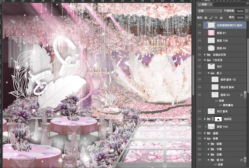Click the 填充 100% value field

pos(240,17)
